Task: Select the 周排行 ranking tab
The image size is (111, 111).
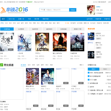Action: click(x=93, y=69)
